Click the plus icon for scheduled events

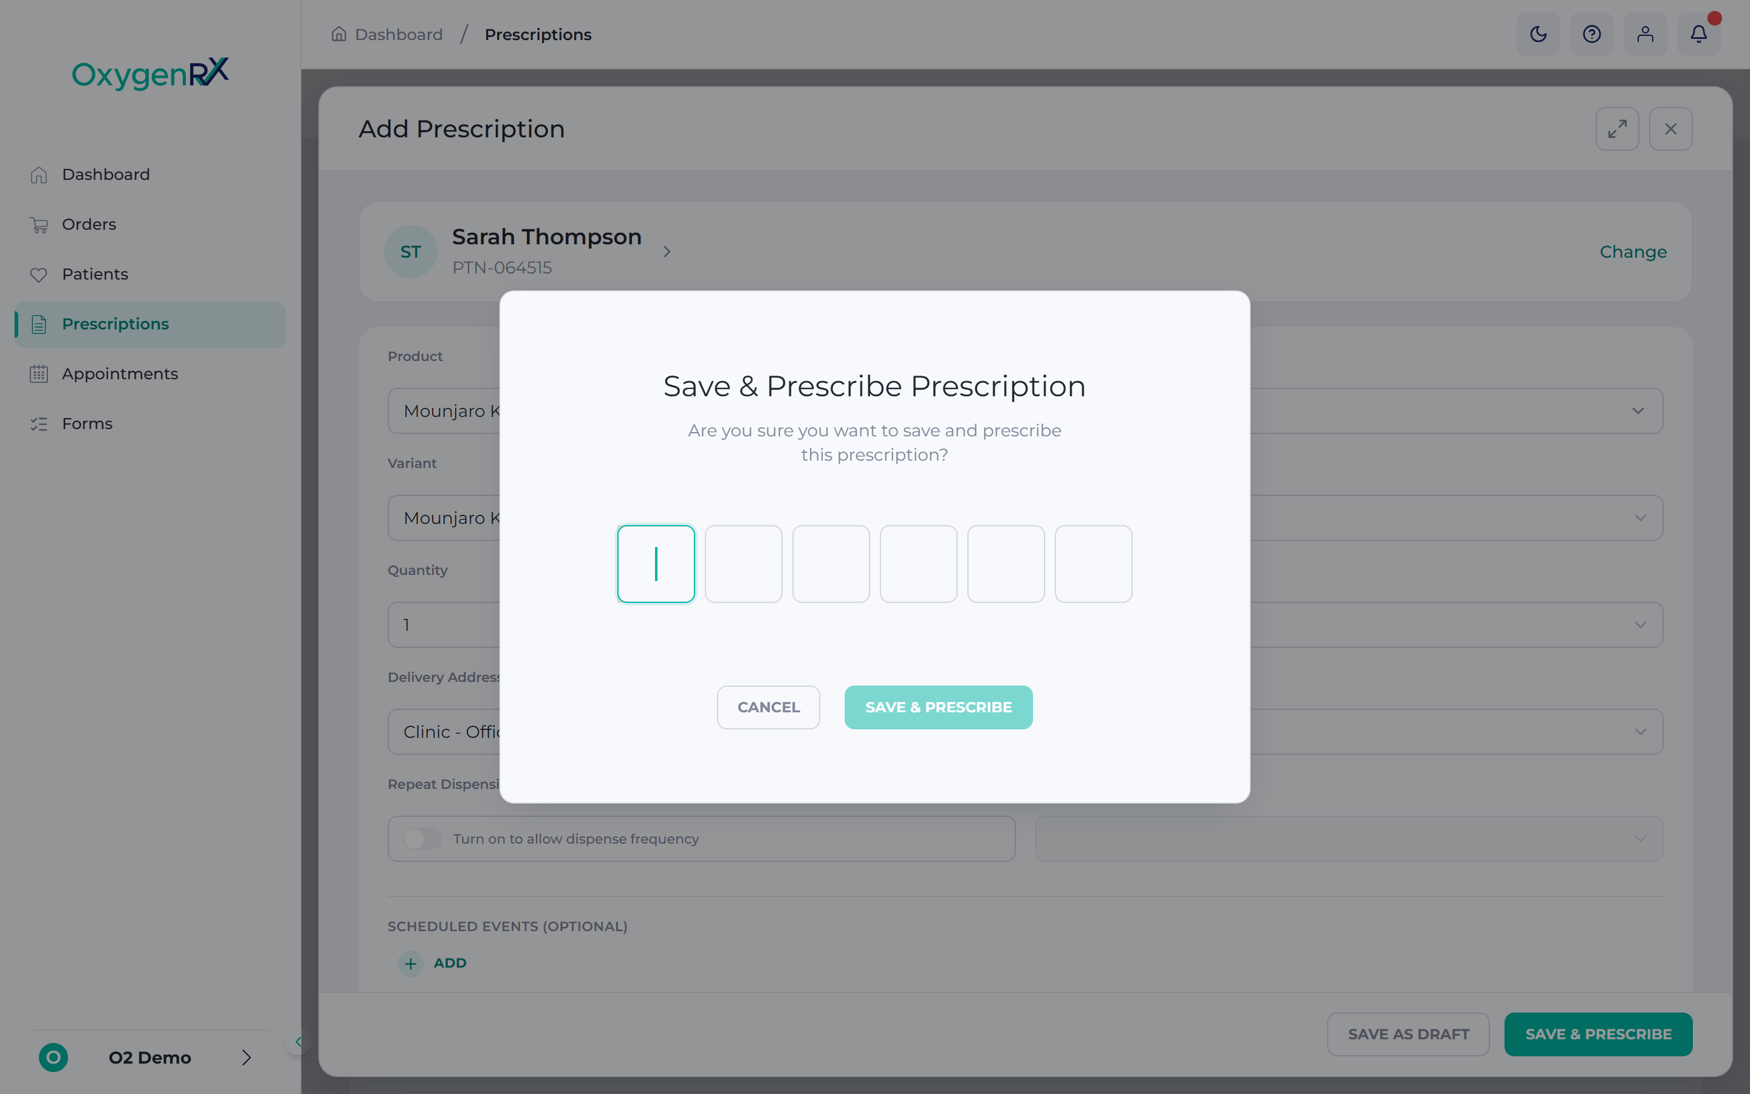click(x=411, y=963)
